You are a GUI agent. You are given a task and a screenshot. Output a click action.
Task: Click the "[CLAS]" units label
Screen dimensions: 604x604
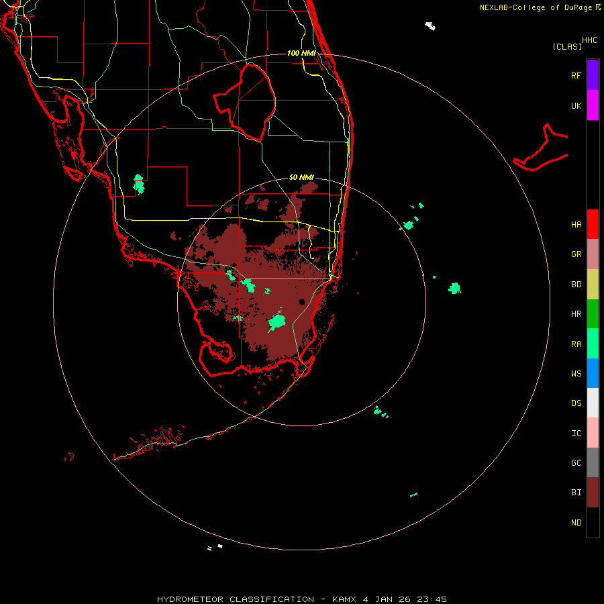click(567, 46)
